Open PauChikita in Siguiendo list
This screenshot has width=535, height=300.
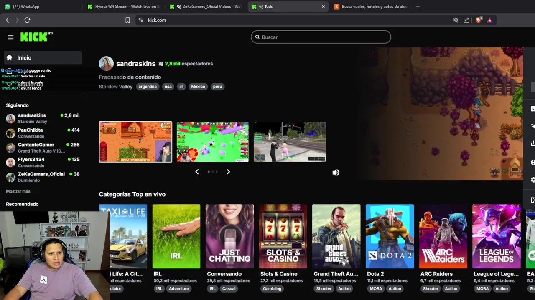[x=43, y=133]
